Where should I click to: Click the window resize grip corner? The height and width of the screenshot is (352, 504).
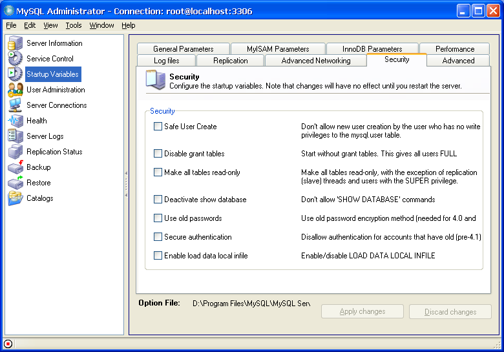(498, 345)
